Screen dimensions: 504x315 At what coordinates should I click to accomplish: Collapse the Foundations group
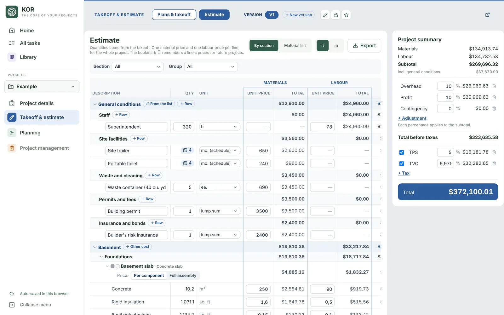(101, 257)
